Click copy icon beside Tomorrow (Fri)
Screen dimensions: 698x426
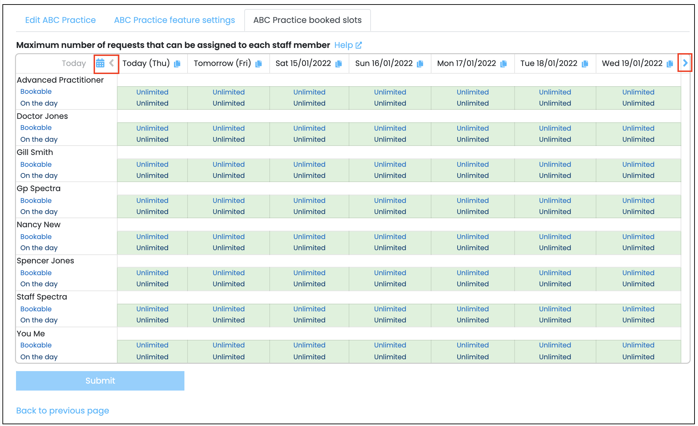[259, 64]
